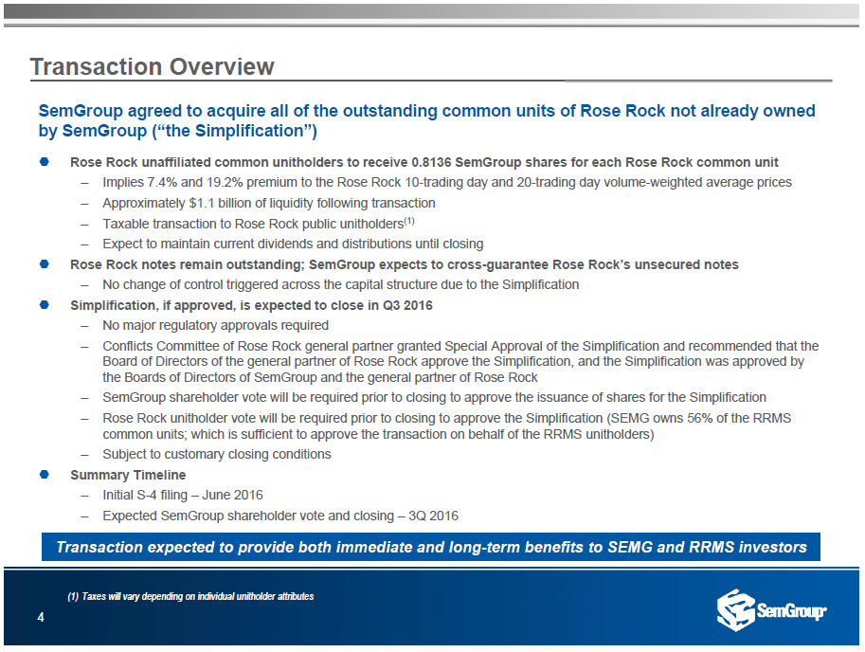
Task: Click 'Expect to maintain current dividends and distributions'
Action: click(x=293, y=244)
